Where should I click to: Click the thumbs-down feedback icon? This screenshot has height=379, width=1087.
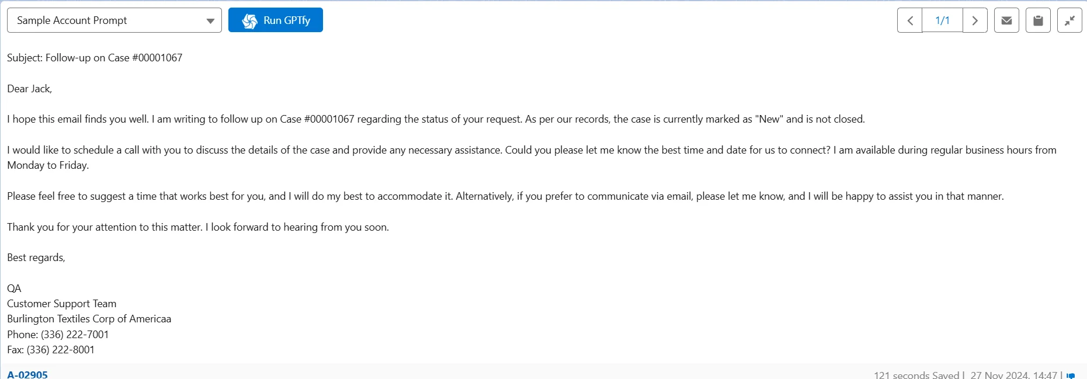click(x=1071, y=375)
